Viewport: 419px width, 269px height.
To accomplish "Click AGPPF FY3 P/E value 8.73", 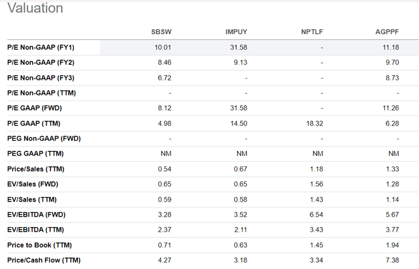I will pos(392,78).
